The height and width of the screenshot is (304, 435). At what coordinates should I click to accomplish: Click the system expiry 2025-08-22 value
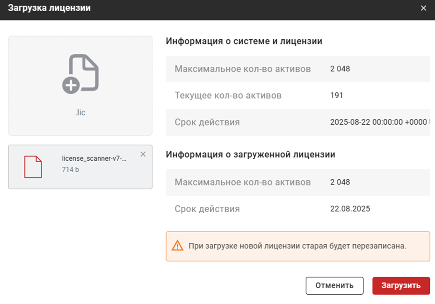tap(380, 122)
